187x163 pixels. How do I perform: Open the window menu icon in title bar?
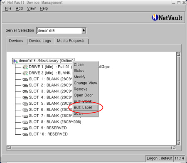(3, 2)
